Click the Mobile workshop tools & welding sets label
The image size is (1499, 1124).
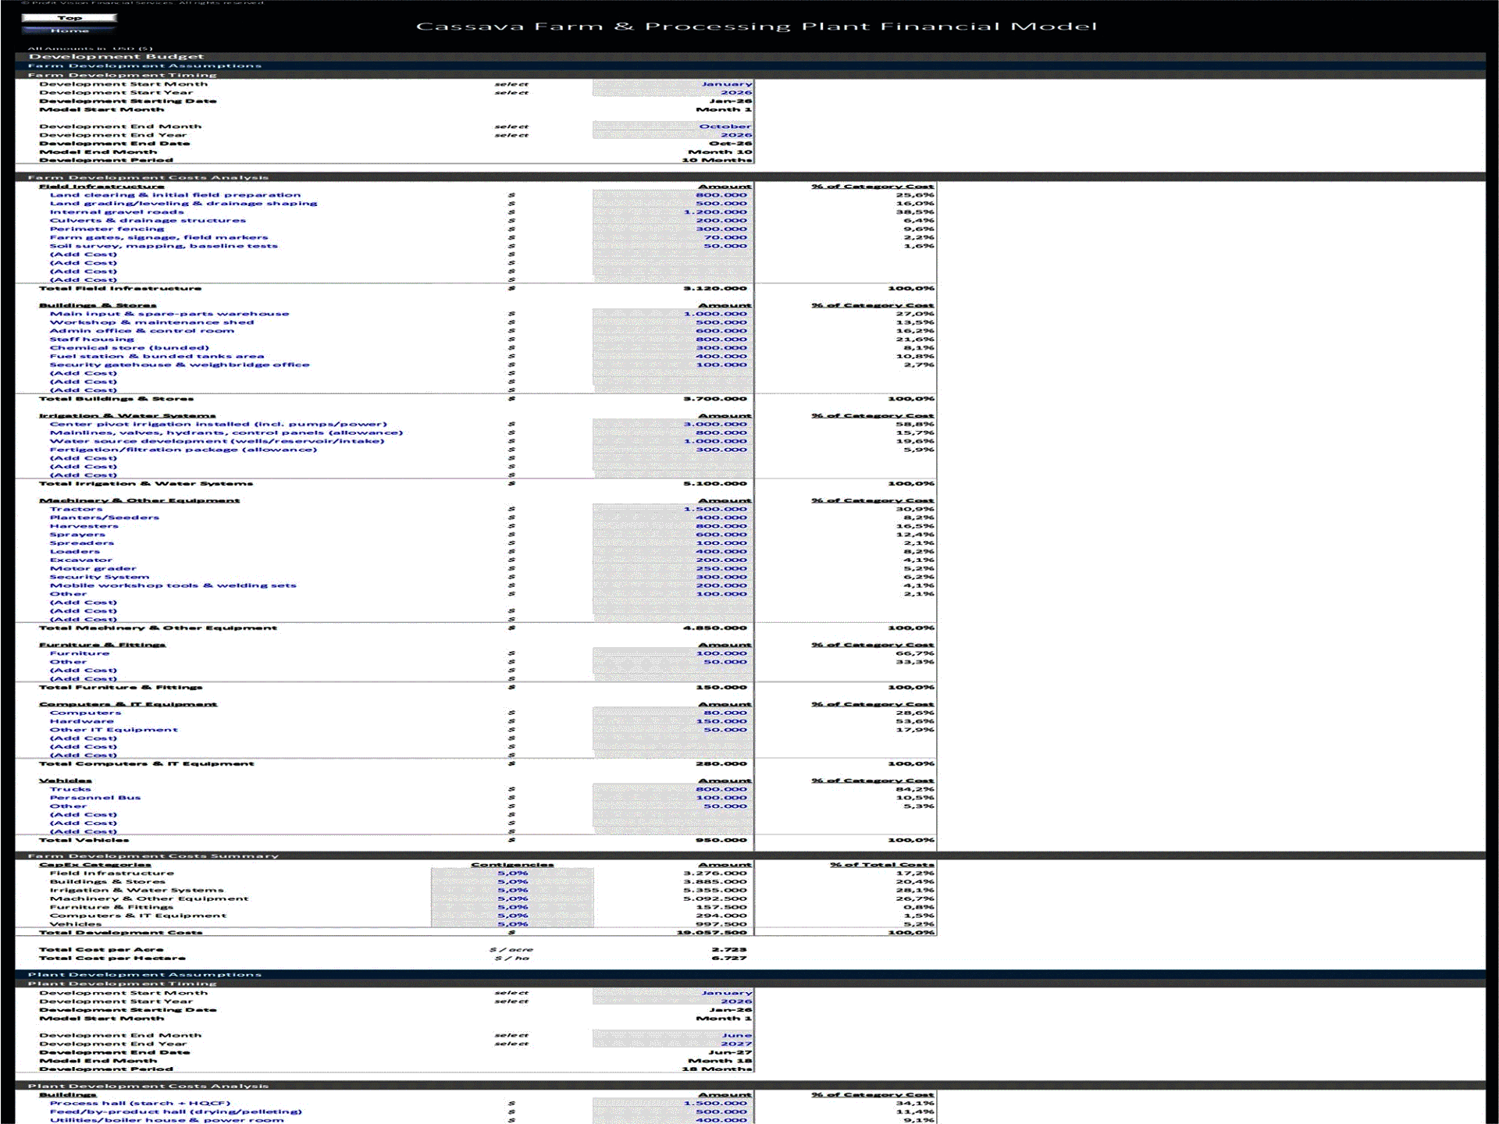[x=173, y=585]
